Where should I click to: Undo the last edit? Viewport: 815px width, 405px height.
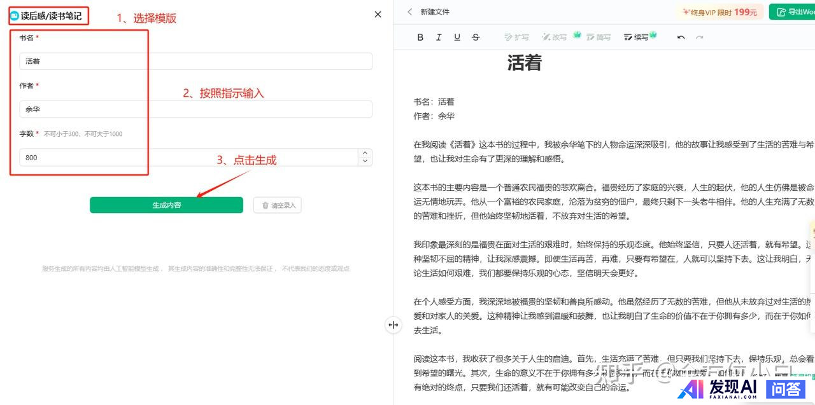click(681, 38)
